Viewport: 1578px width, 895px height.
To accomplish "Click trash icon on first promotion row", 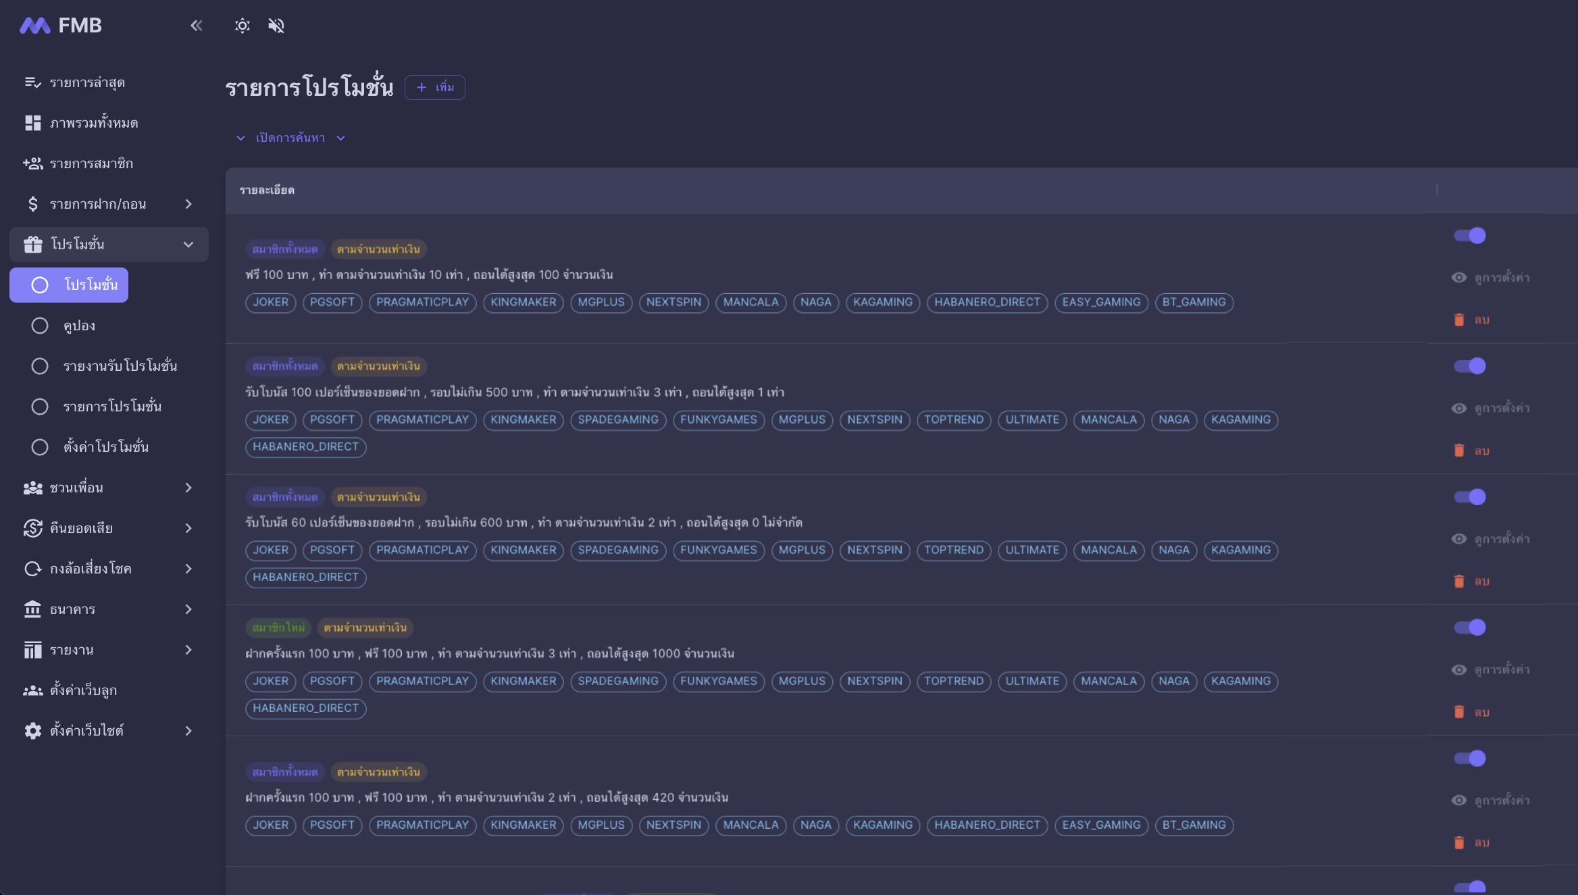I will [x=1458, y=319].
